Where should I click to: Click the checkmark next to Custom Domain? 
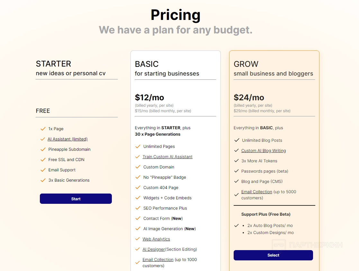[138, 167]
